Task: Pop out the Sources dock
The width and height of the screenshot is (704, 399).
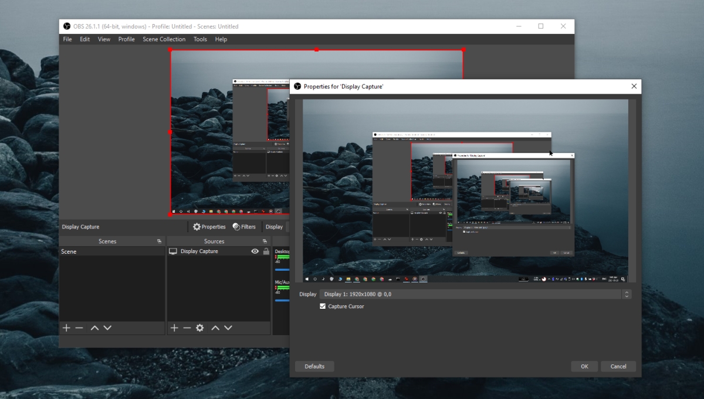Action: 266,241
